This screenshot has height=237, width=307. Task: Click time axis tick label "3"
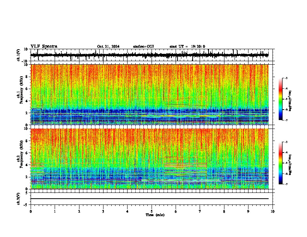(x=103, y=211)
